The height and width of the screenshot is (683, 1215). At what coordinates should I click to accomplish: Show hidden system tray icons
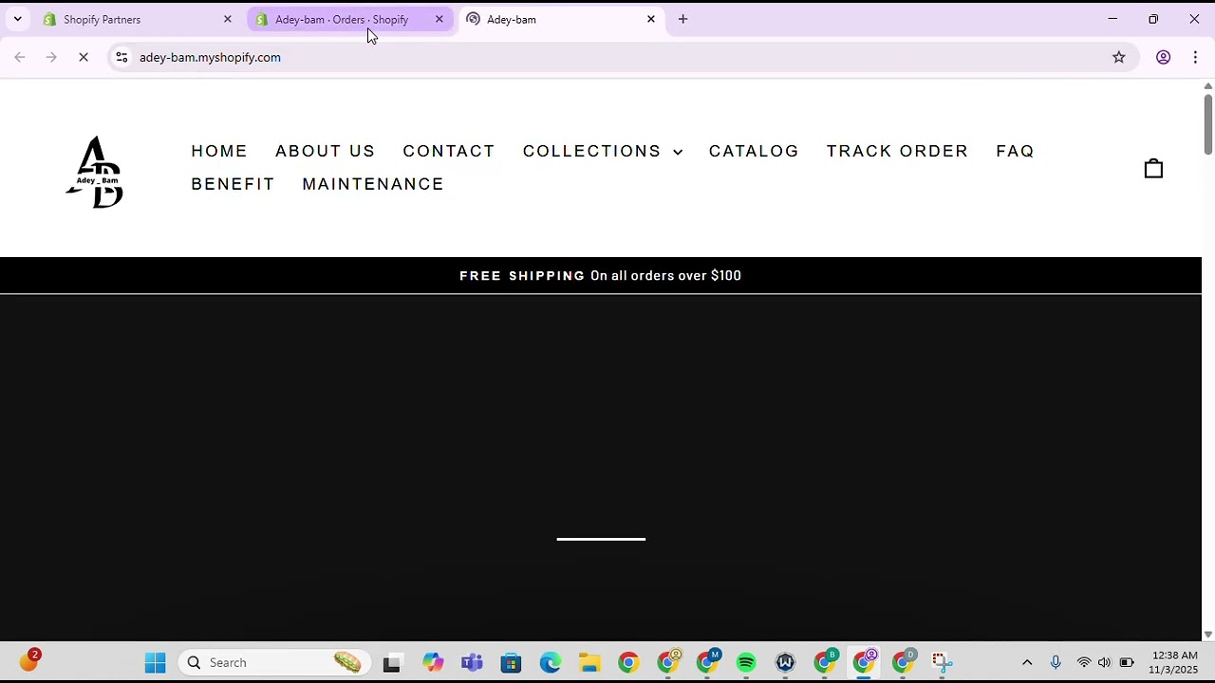tap(1027, 662)
